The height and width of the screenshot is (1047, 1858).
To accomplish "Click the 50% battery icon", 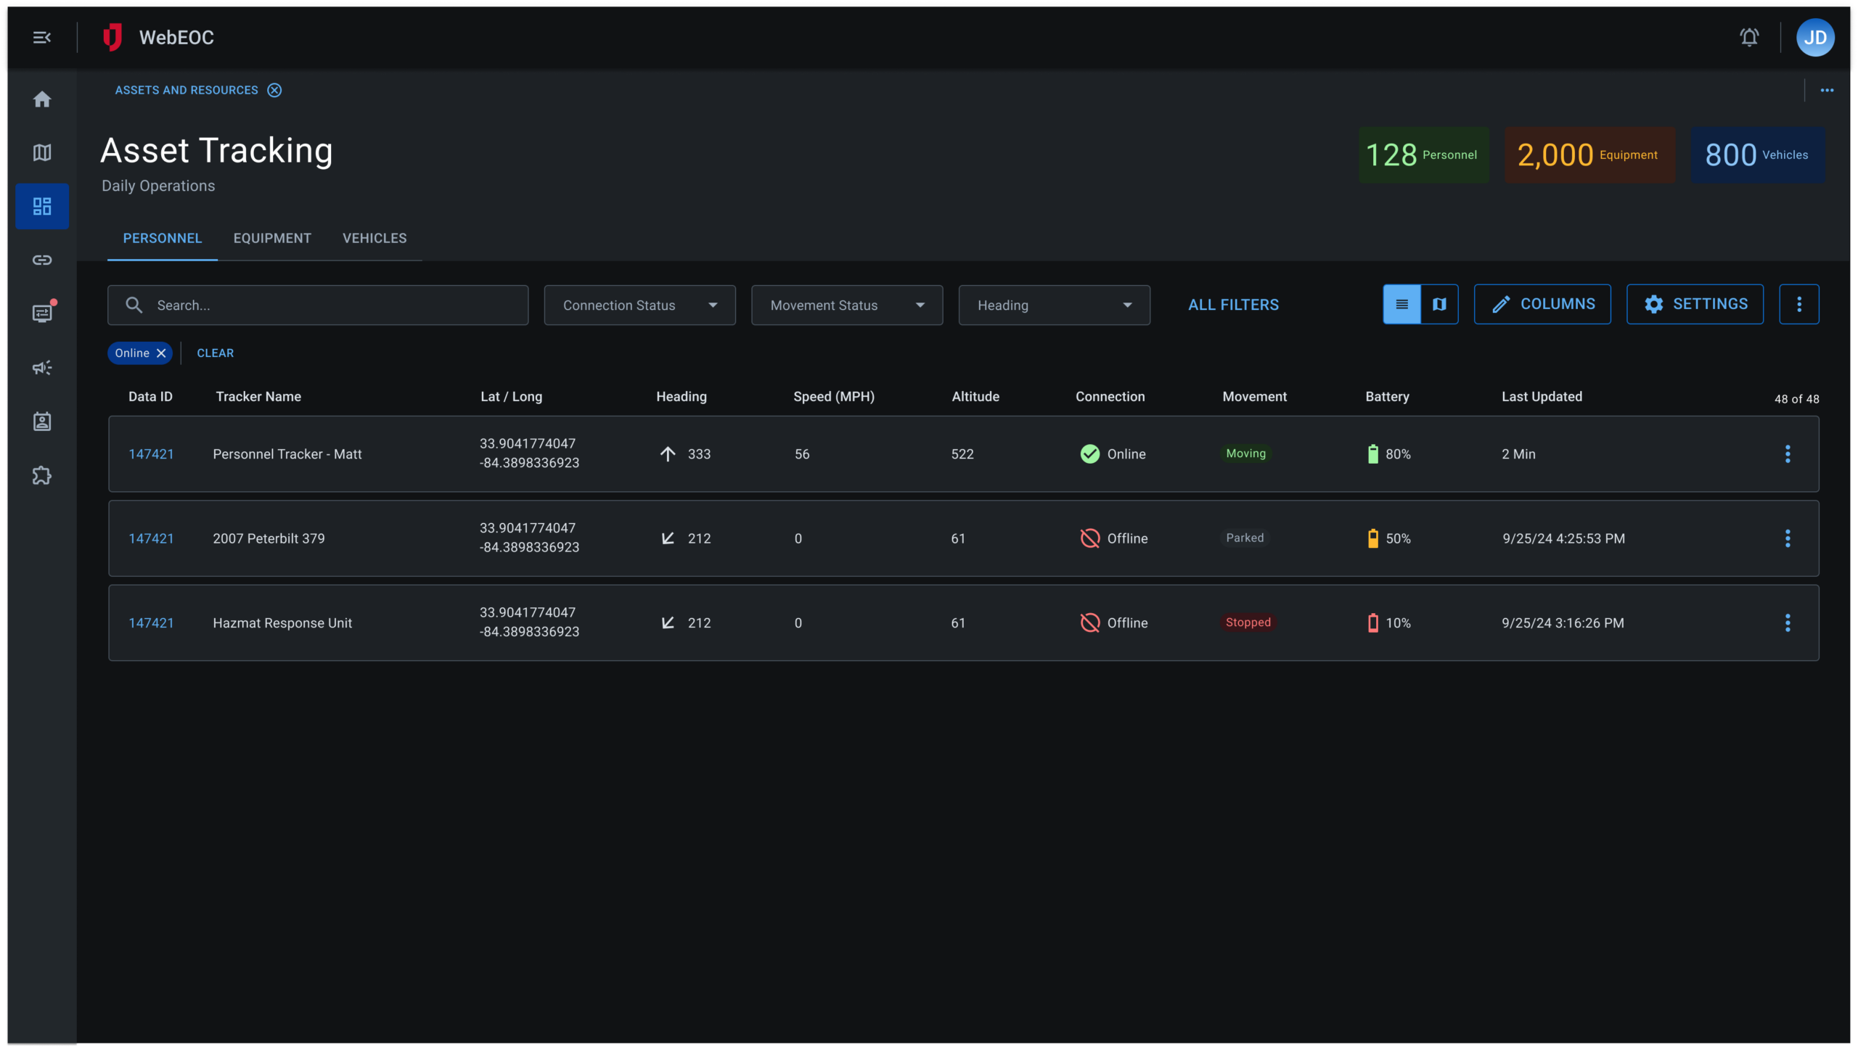I will 1372,538.
